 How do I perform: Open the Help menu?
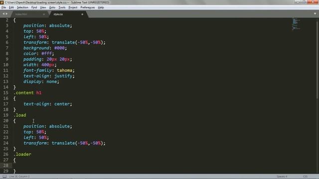[101, 7]
